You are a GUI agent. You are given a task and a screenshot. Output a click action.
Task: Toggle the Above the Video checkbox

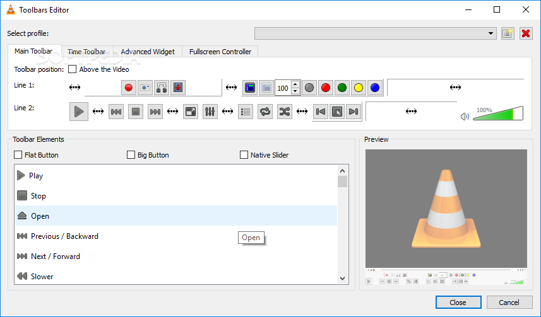[x=72, y=69]
